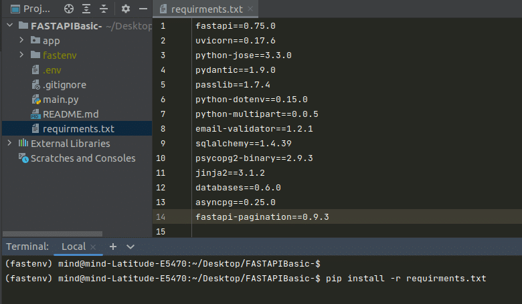The height and width of the screenshot is (304, 522).
Task: Open Project panel settings gear
Action: coord(126,9)
